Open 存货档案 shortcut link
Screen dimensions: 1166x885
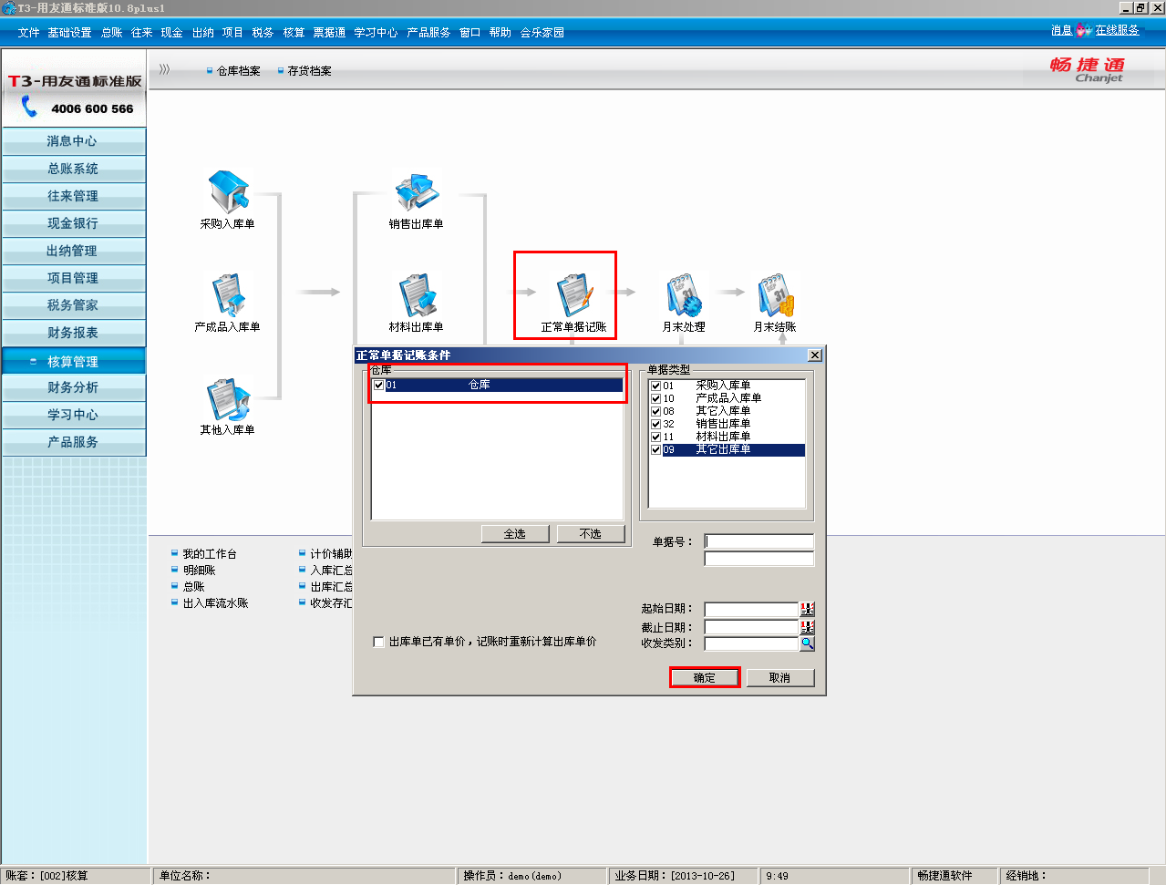pos(310,71)
